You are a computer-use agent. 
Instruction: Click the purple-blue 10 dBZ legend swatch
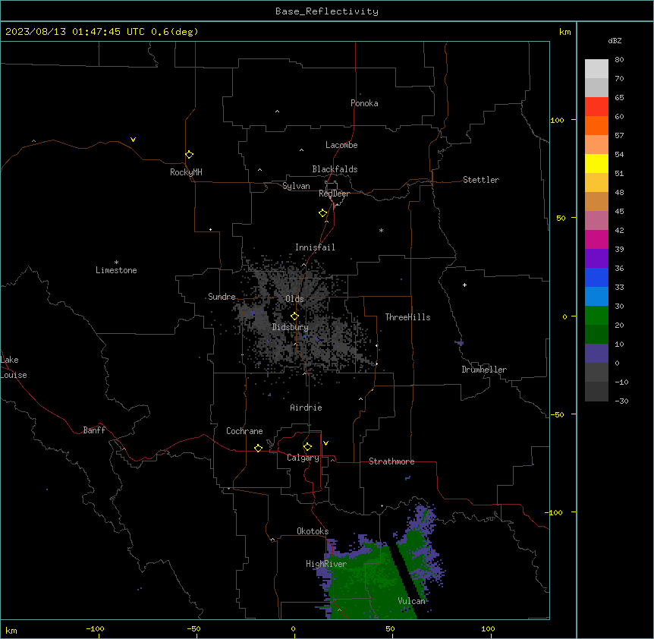pyautogui.click(x=596, y=354)
